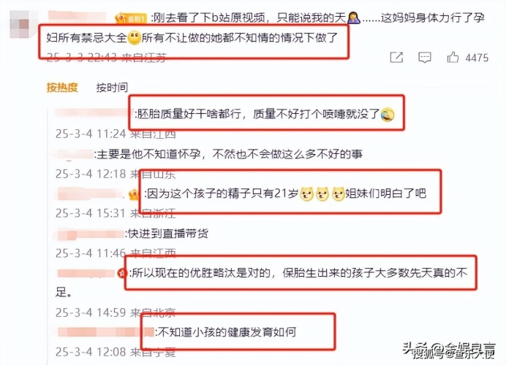Viewport: 506px width, 365px height.
Task: Click the laughing-crying emoji after 就没了
Action: [388, 115]
